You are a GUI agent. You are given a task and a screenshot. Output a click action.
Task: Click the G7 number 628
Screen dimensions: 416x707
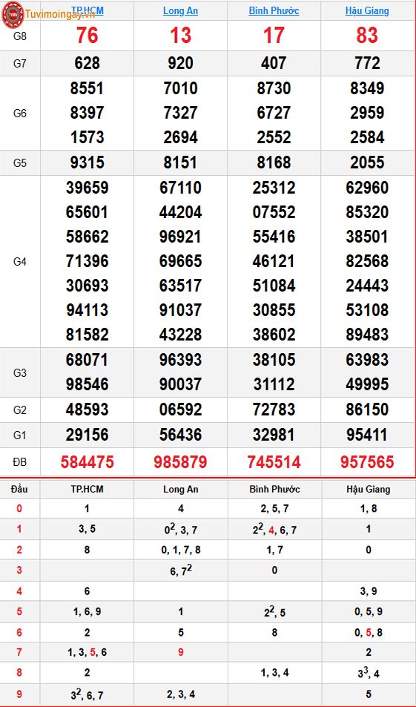point(87,63)
